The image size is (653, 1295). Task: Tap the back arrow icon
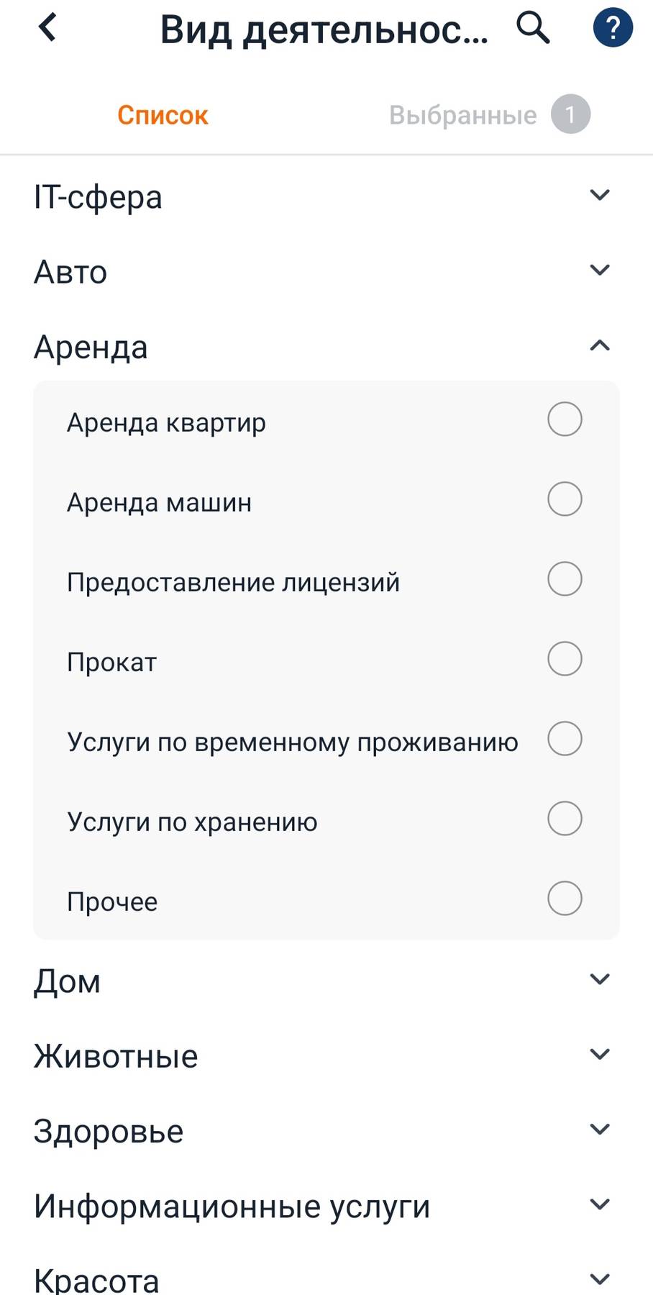pyautogui.click(x=46, y=27)
